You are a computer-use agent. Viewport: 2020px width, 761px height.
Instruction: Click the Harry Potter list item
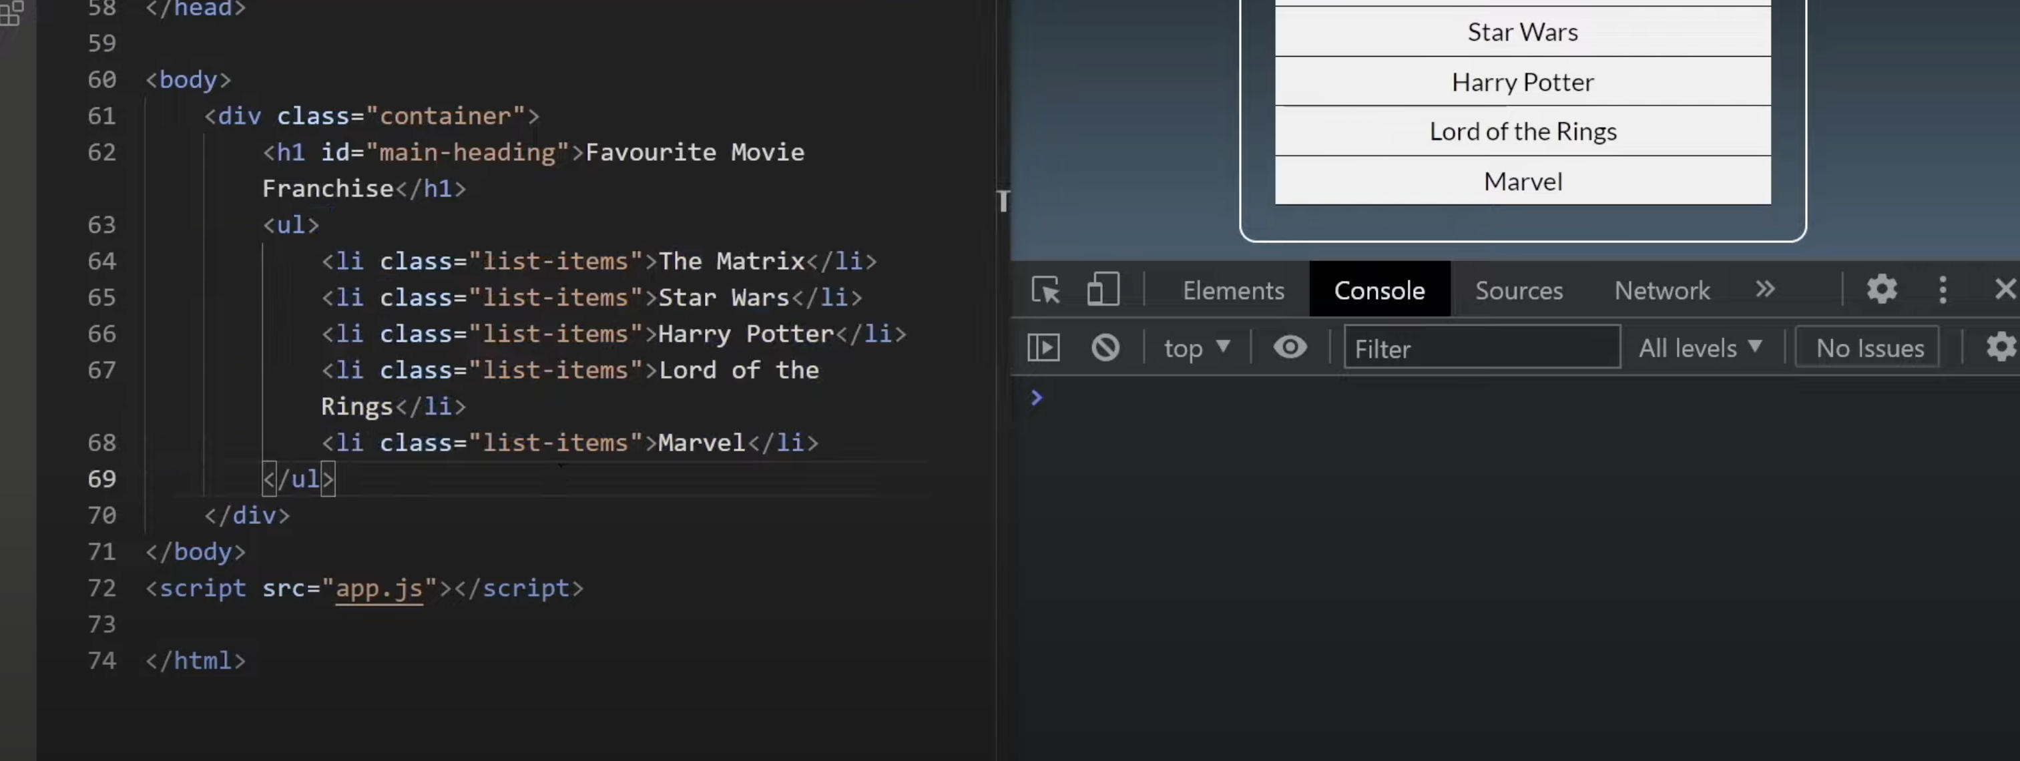[x=1523, y=81]
